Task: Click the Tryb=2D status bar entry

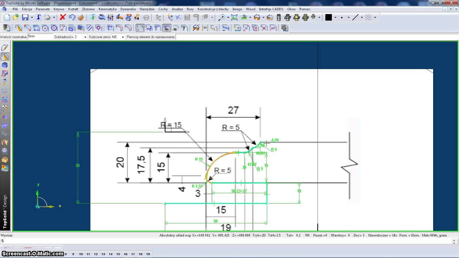Action: point(260,235)
